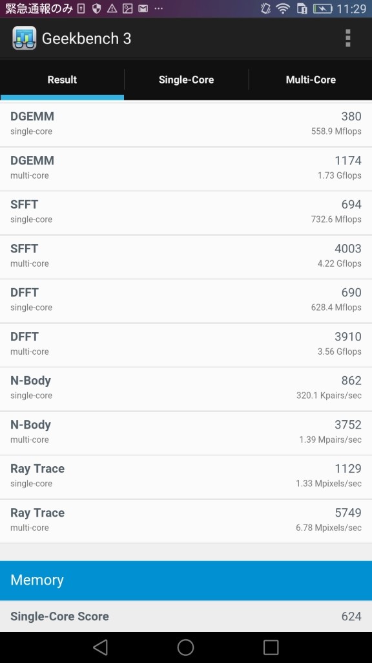372x663 pixels.
Task: Tap the battery charging status icon
Action: pos(323,8)
